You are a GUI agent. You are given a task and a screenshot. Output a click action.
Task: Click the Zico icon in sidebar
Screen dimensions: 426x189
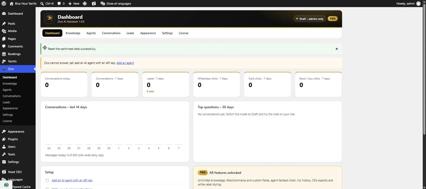(4, 69)
